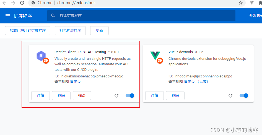Click the 扩展程序 page heading

[x=23, y=16]
